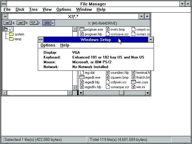Click the No Network Installed value

click(x=90, y=67)
